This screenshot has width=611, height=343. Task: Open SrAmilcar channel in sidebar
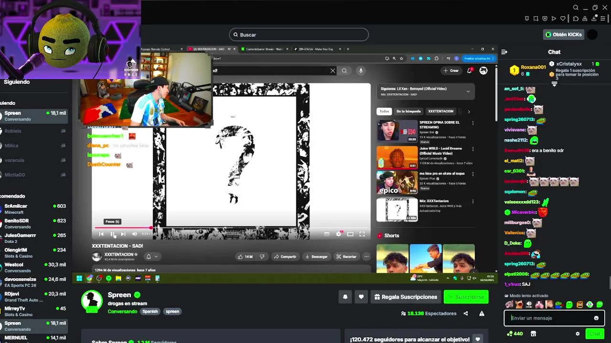(33, 209)
